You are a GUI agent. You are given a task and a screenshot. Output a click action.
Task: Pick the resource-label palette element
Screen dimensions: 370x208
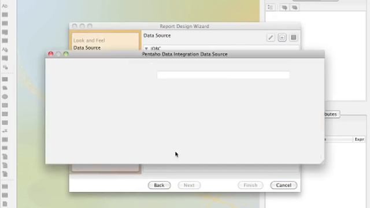click(x=5, y=50)
